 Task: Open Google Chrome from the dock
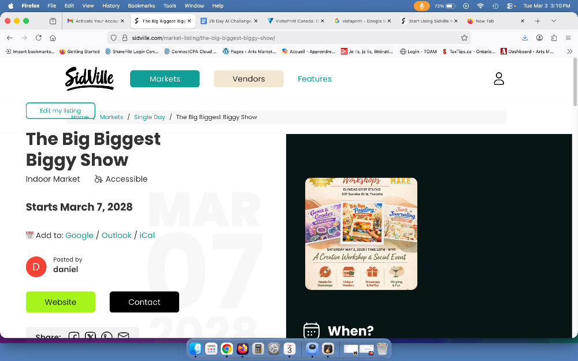[x=227, y=349]
